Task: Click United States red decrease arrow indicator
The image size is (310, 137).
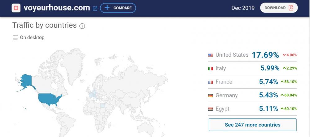Action: coord(285,55)
